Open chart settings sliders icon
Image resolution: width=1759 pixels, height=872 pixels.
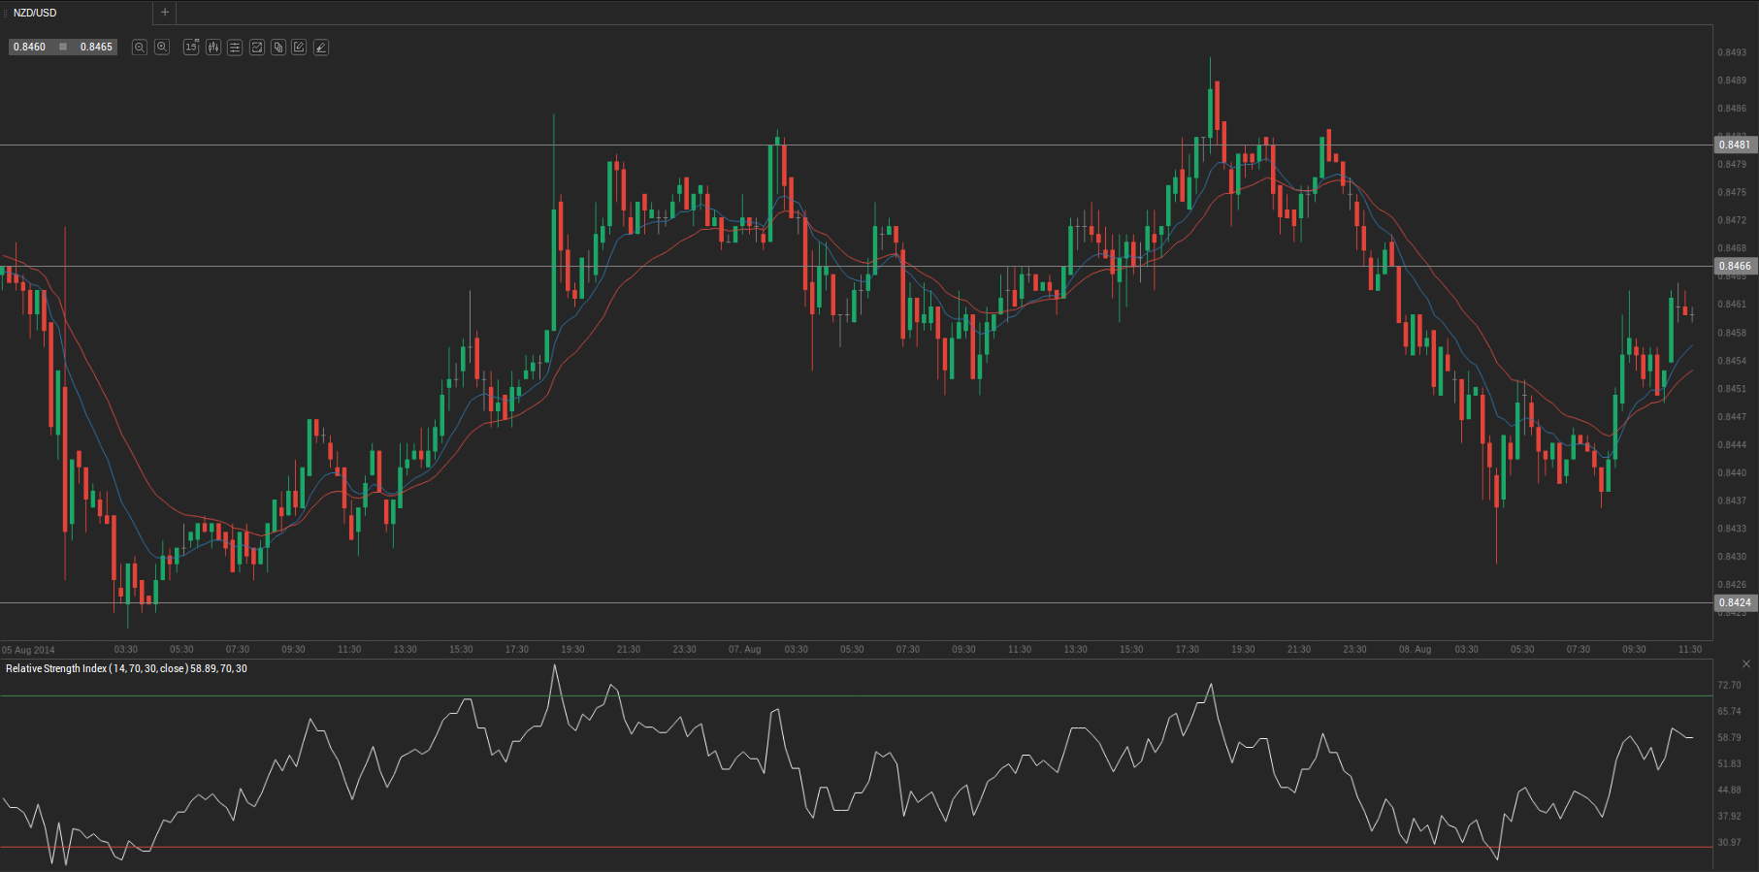(x=235, y=47)
